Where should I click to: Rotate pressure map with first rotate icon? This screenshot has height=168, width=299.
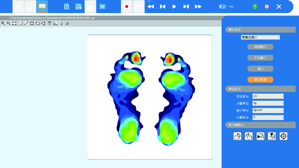pos(237,136)
